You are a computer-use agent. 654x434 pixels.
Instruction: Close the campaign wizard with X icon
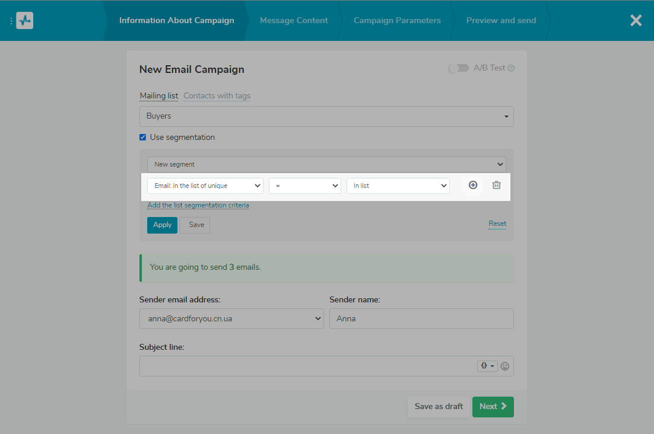636,21
